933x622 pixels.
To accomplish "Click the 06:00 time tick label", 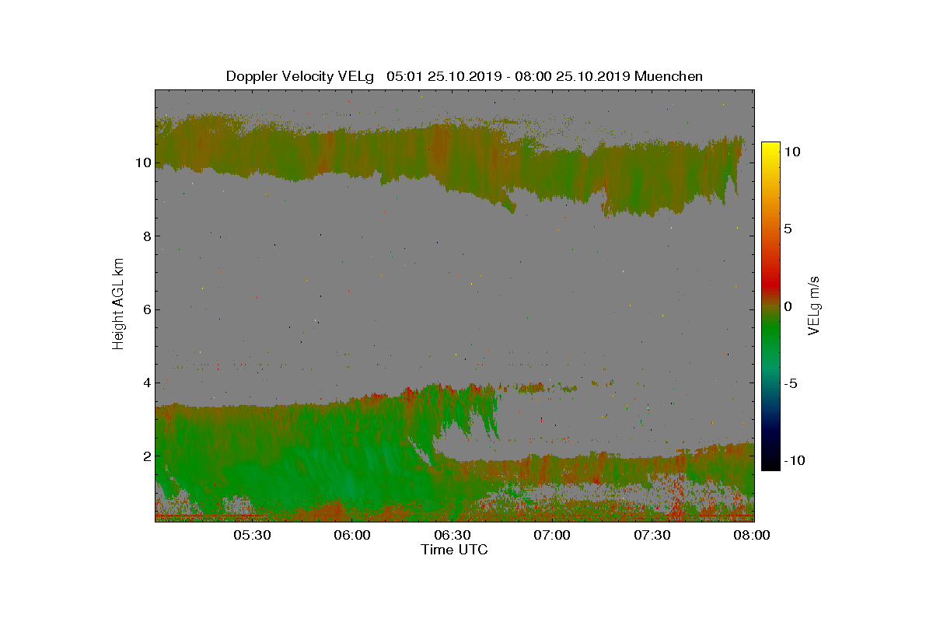I will 351,536.
